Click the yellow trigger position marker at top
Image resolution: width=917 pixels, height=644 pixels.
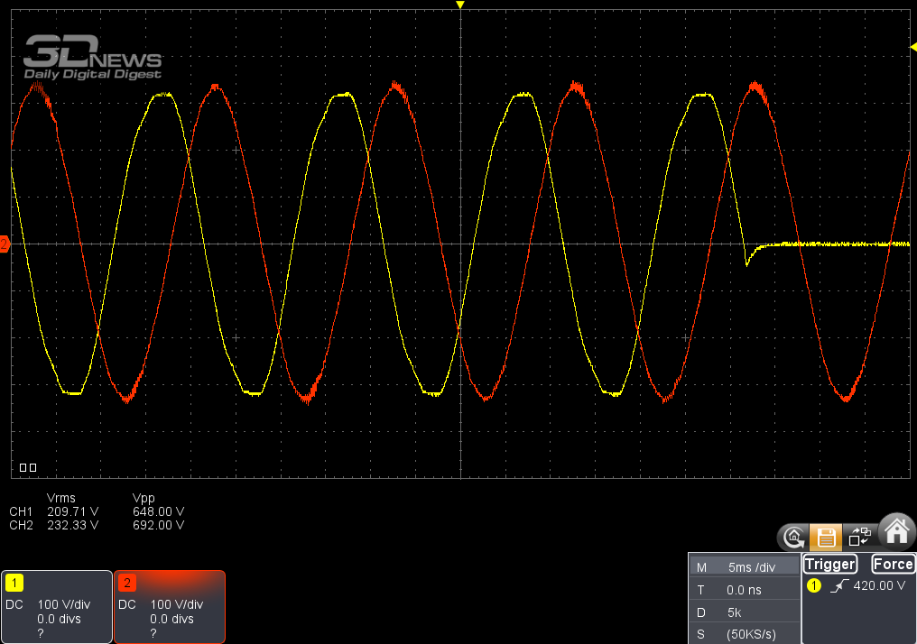coord(460,5)
